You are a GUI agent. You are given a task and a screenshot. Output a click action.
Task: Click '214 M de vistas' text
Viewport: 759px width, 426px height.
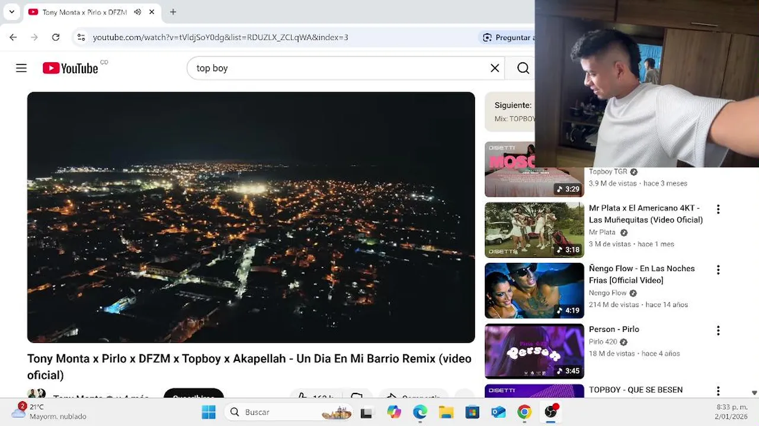coord(614,305)
